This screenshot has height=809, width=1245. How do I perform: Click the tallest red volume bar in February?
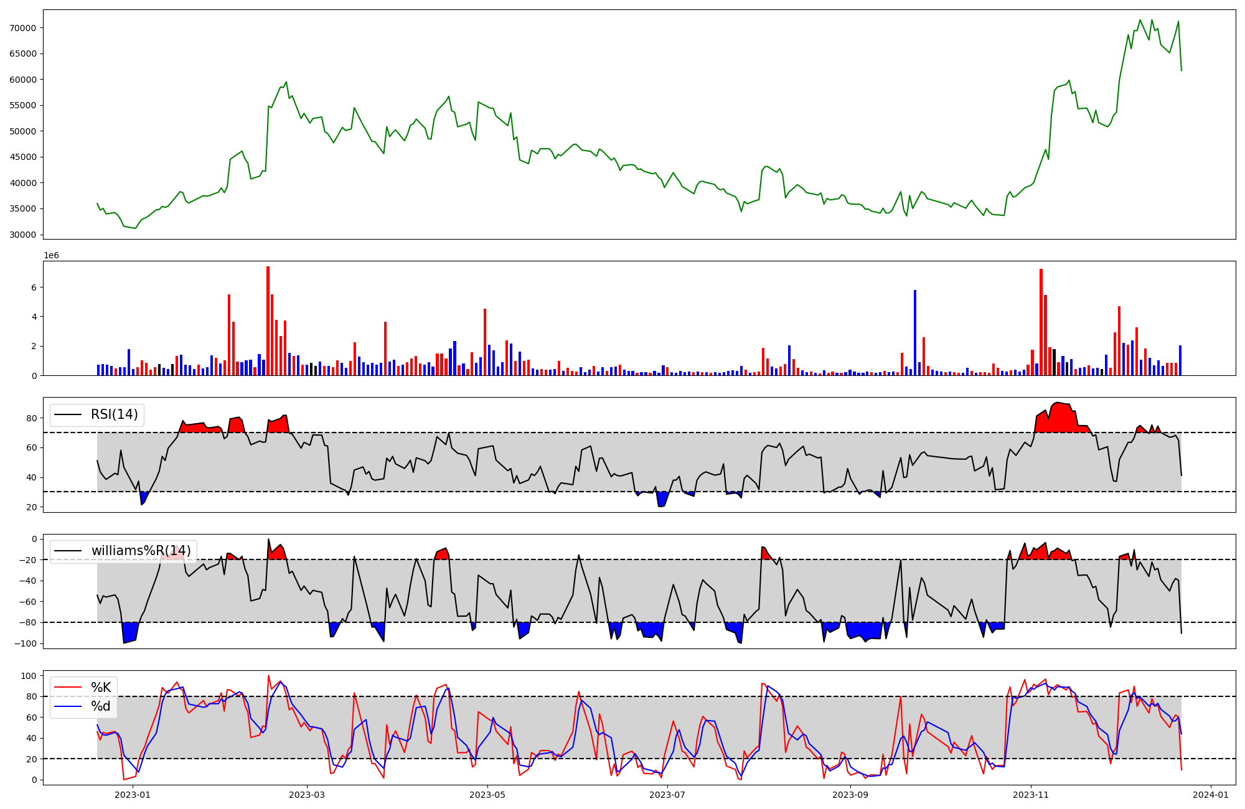pyautogui.click(x=268, y=320)
